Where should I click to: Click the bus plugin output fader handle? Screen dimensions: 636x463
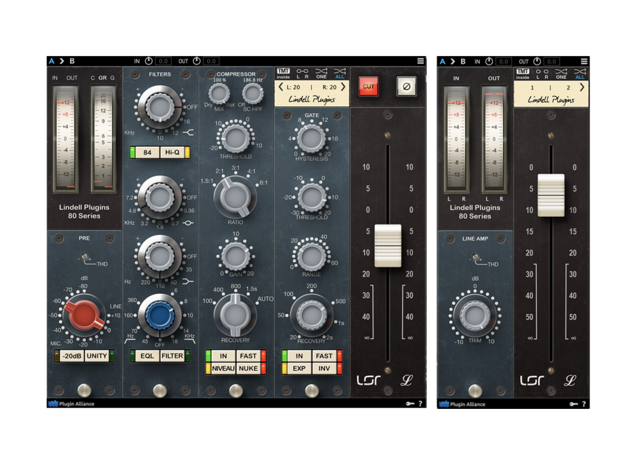point(551,195)
